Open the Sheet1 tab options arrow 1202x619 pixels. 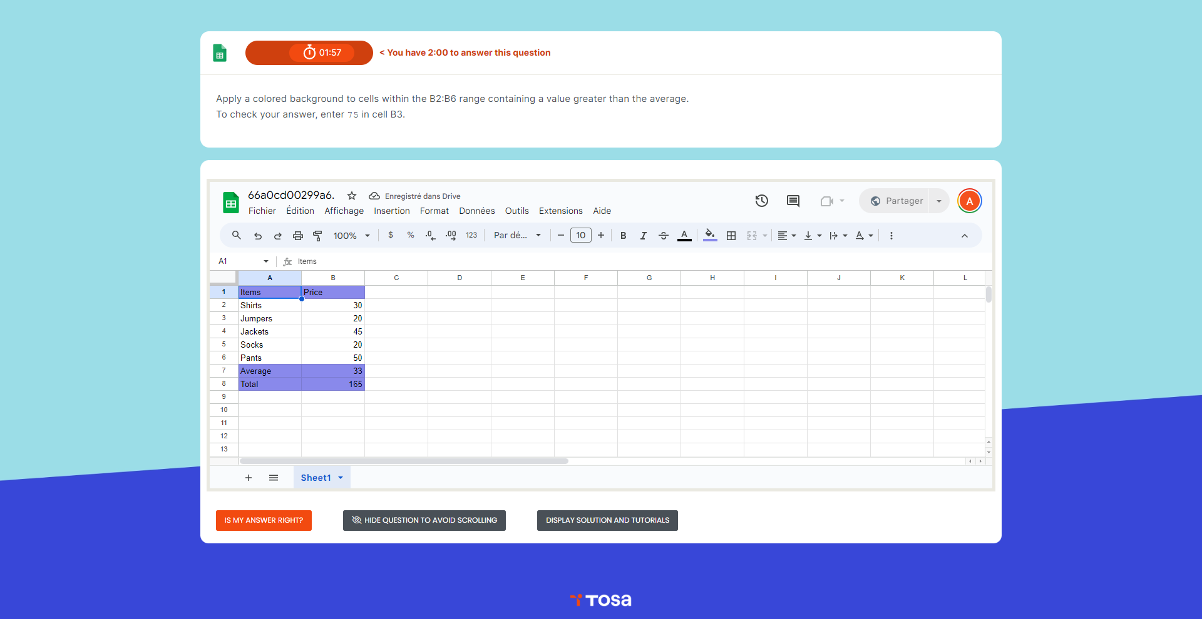[341, 478]
